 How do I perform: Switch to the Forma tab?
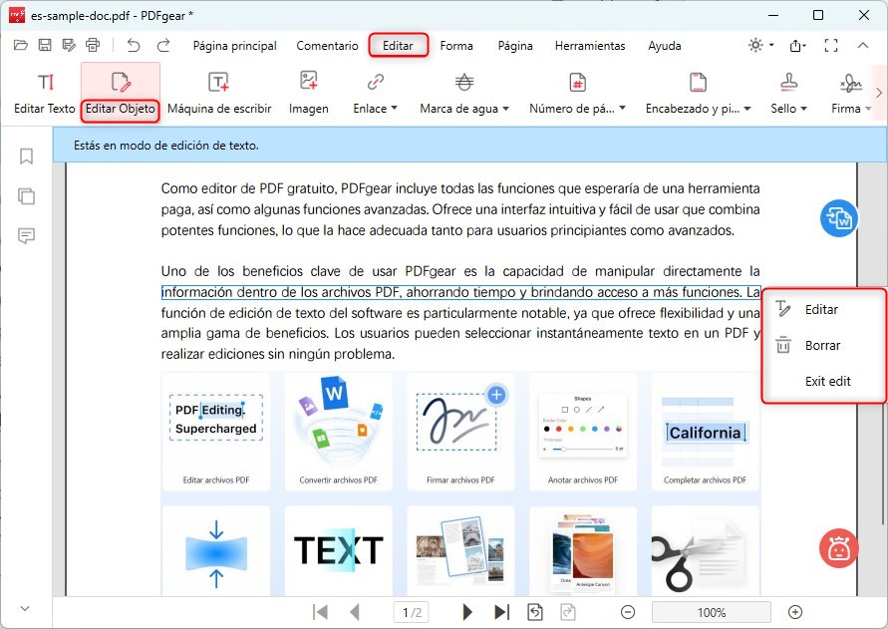coord(456,45)
